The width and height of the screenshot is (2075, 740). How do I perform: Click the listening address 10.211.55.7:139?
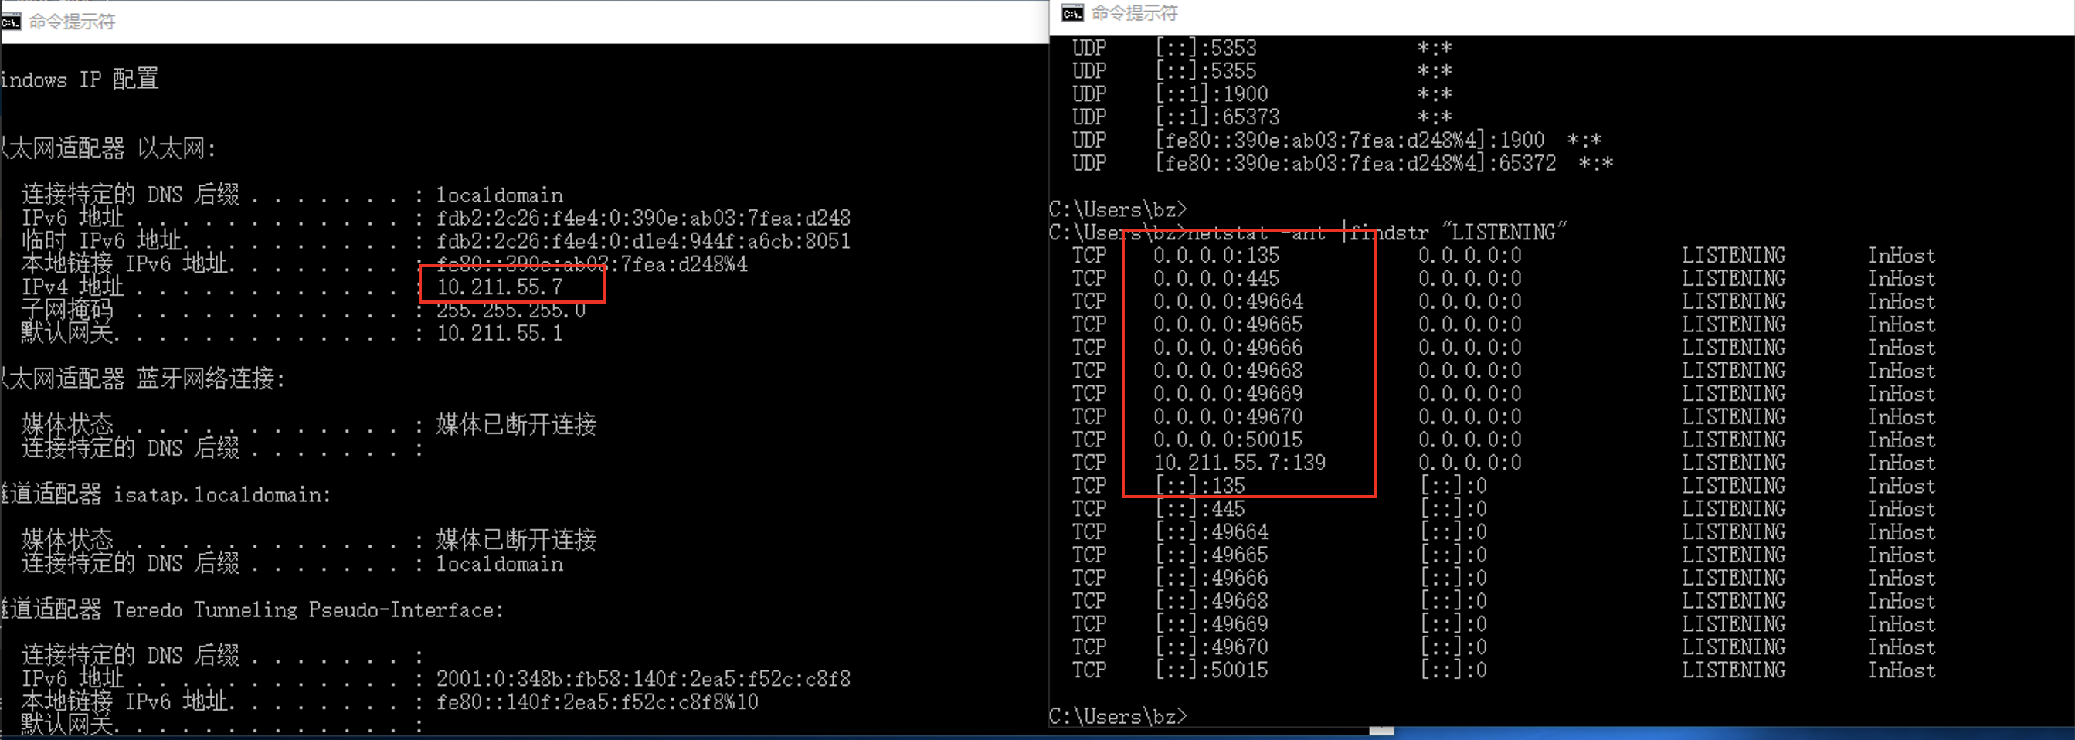(1240, 463)
